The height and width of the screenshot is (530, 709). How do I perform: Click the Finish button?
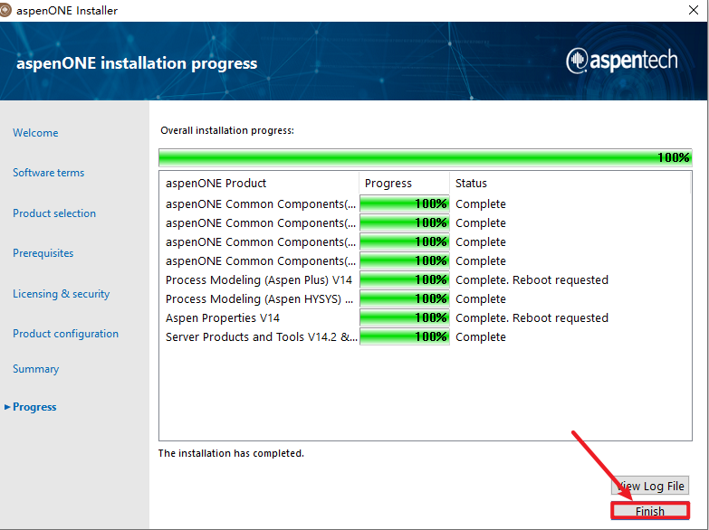tap(649, 511)
